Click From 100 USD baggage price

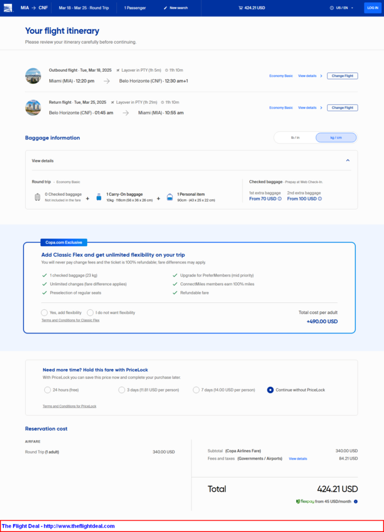point(301,199)
